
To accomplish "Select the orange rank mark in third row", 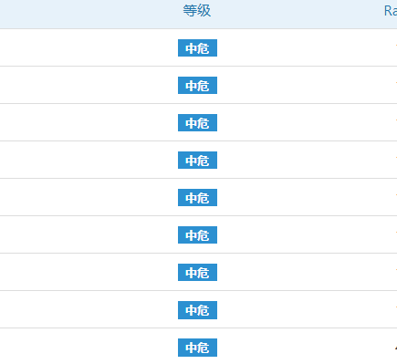I will click(396, 120).
